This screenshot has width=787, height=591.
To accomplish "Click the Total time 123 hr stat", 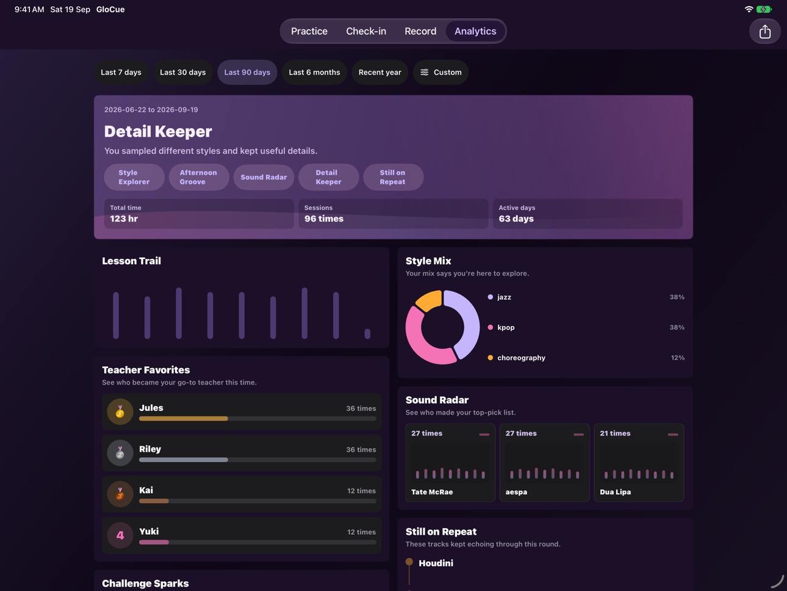I will pos(199,214).
